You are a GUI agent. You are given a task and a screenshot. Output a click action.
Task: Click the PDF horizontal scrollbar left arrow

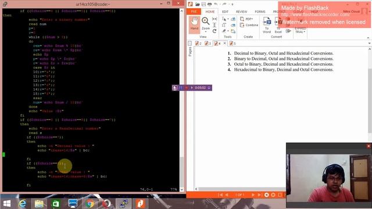pyautogui.click(x=196, y=189)
